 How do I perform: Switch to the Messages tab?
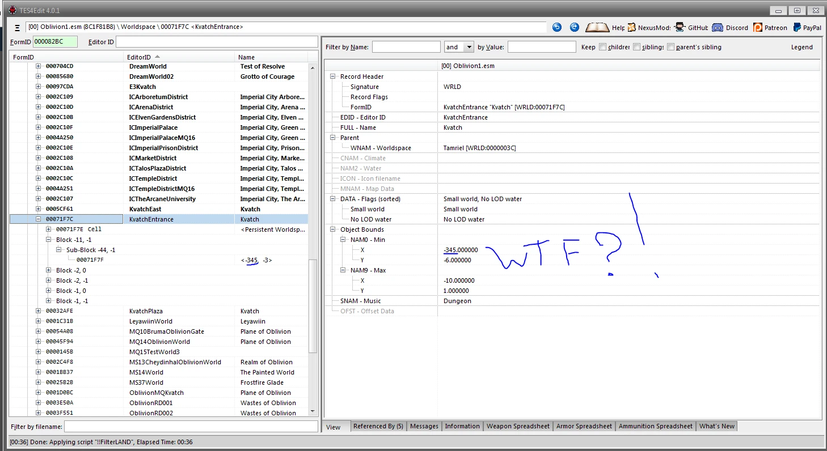tap(424, 426)
